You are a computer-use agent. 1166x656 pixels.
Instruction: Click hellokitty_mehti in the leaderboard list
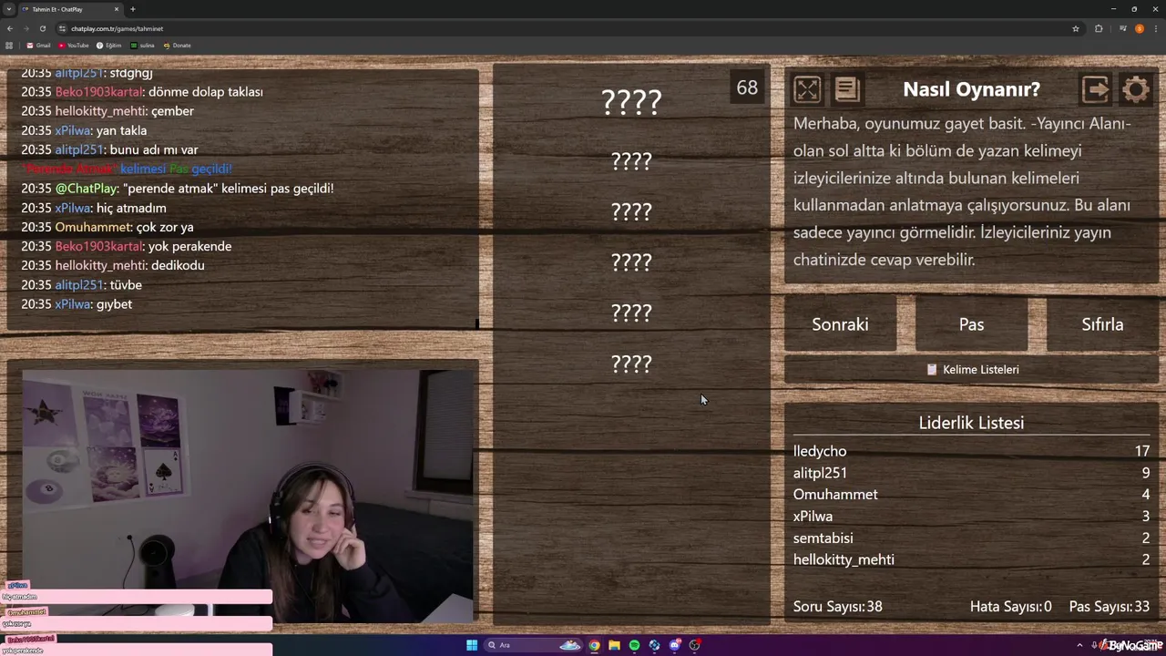[x=844, y=560]
